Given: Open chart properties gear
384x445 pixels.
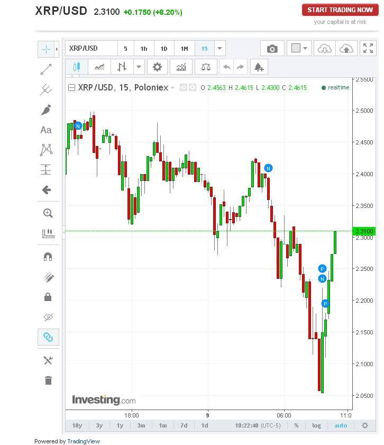Looking at the screenshot, I should [x=157, y=67].
